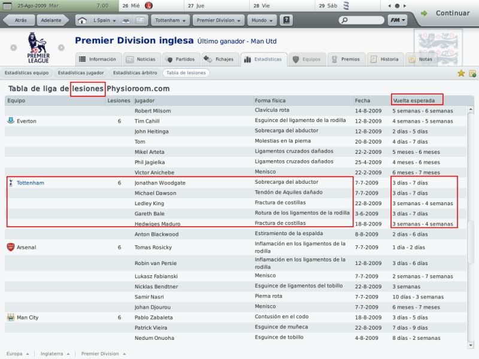Image resolution: width=479 pixels, height=359 pixels.
Task: Click the notes icon right of the star
Action: click(472, 73)
